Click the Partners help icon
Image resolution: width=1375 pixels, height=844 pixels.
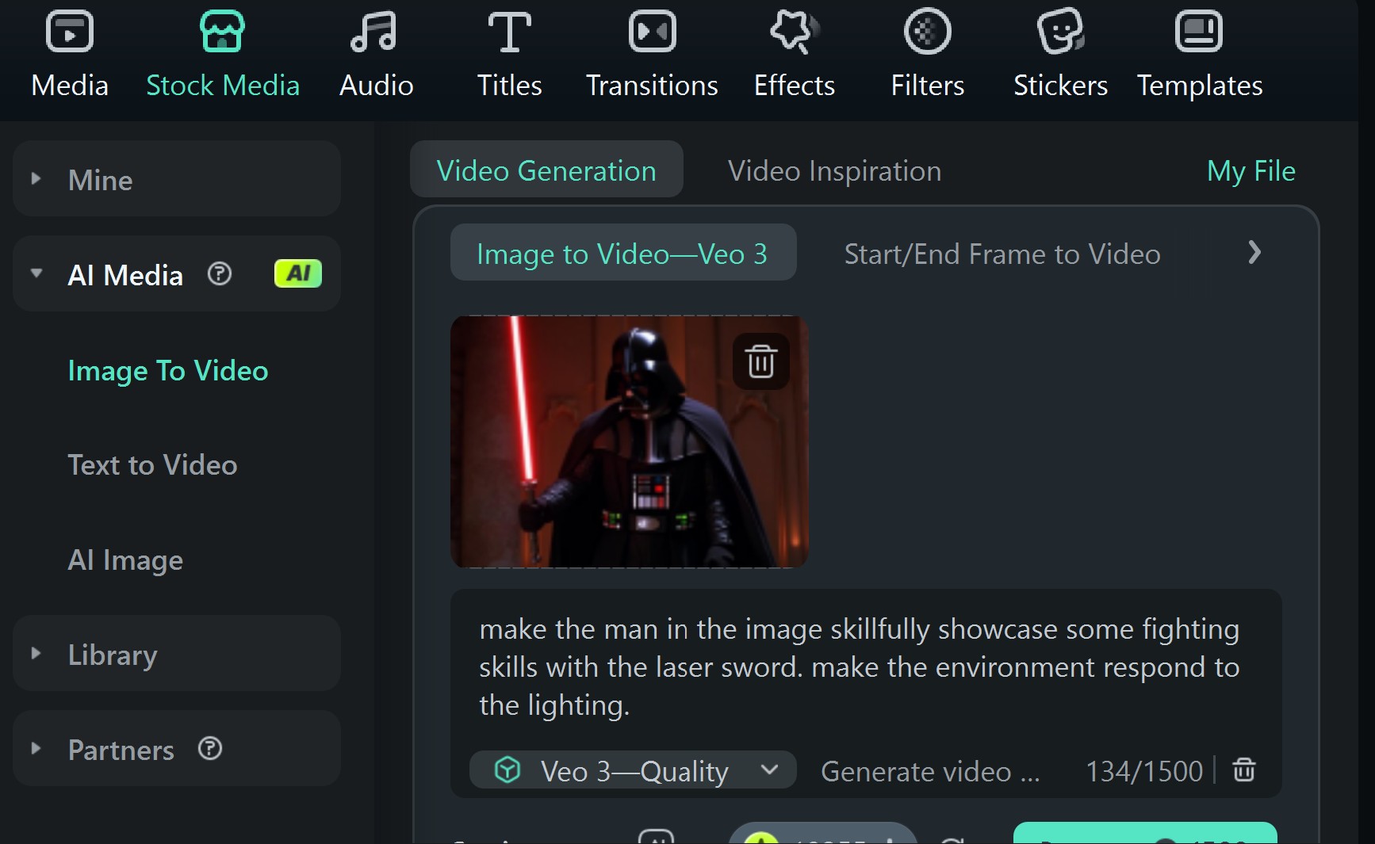point(210,749)
